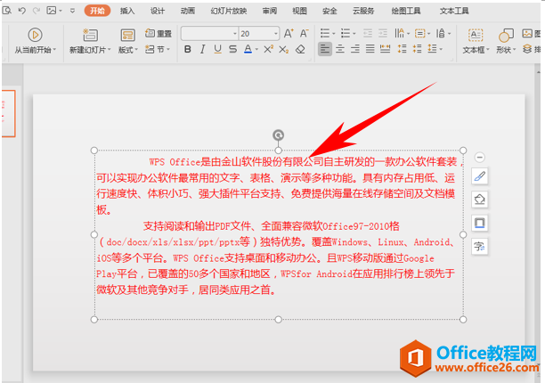Select center text alignment

340,49
